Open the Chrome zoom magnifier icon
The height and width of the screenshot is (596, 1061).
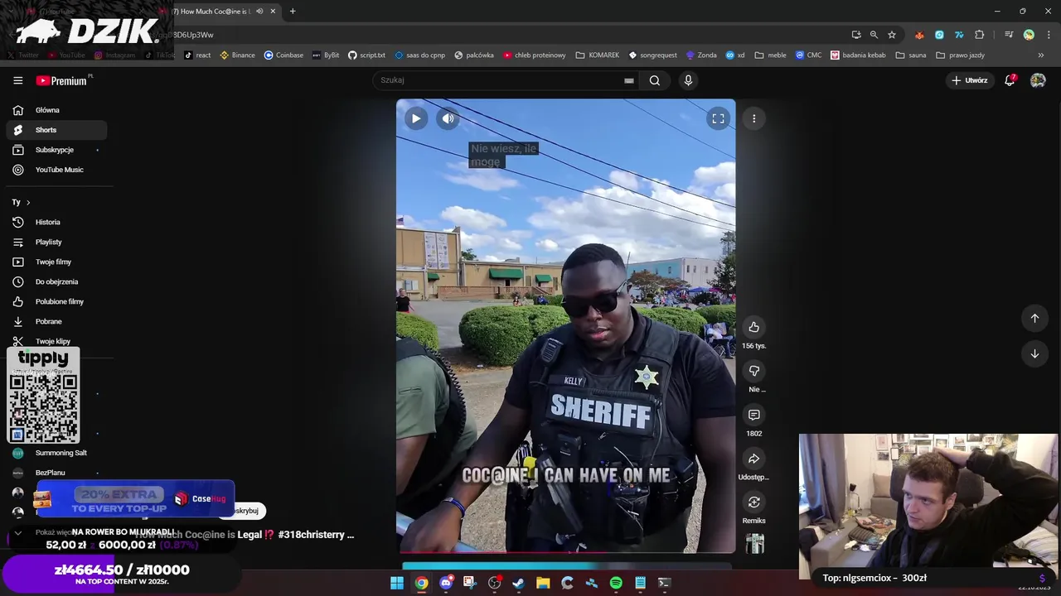pyautogui.click(x=874, y=35)
